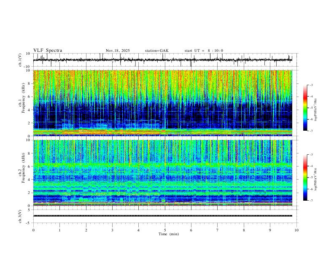The height and width of the screenshot is (258, 334).
Task: Click the 'station=GAK' label
Action: (156, 51)
